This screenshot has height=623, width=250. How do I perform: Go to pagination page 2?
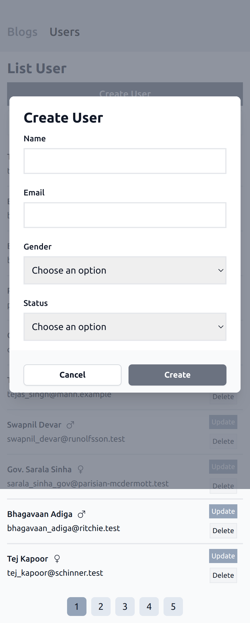[x=101, y=607]
